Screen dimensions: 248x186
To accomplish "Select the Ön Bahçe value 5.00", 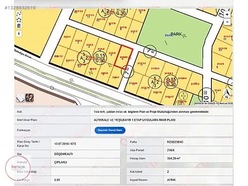I will 57,180.
